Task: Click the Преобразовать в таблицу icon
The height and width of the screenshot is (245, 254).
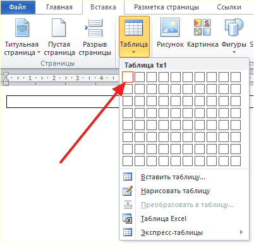Action: (x=128, y=205)
